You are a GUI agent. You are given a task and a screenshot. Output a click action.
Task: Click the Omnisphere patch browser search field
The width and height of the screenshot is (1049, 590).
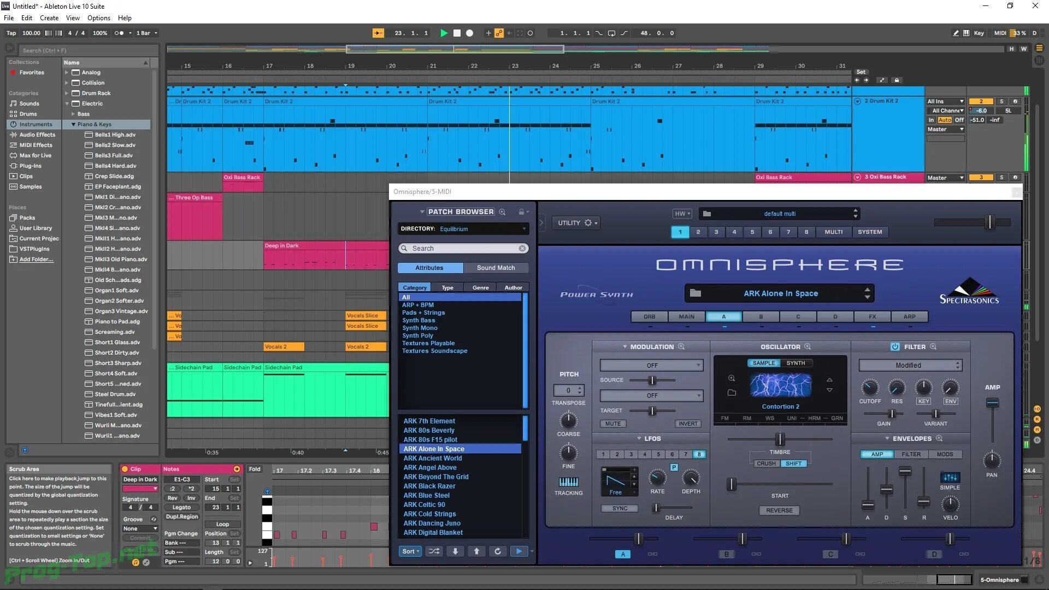tap(463, 249)
